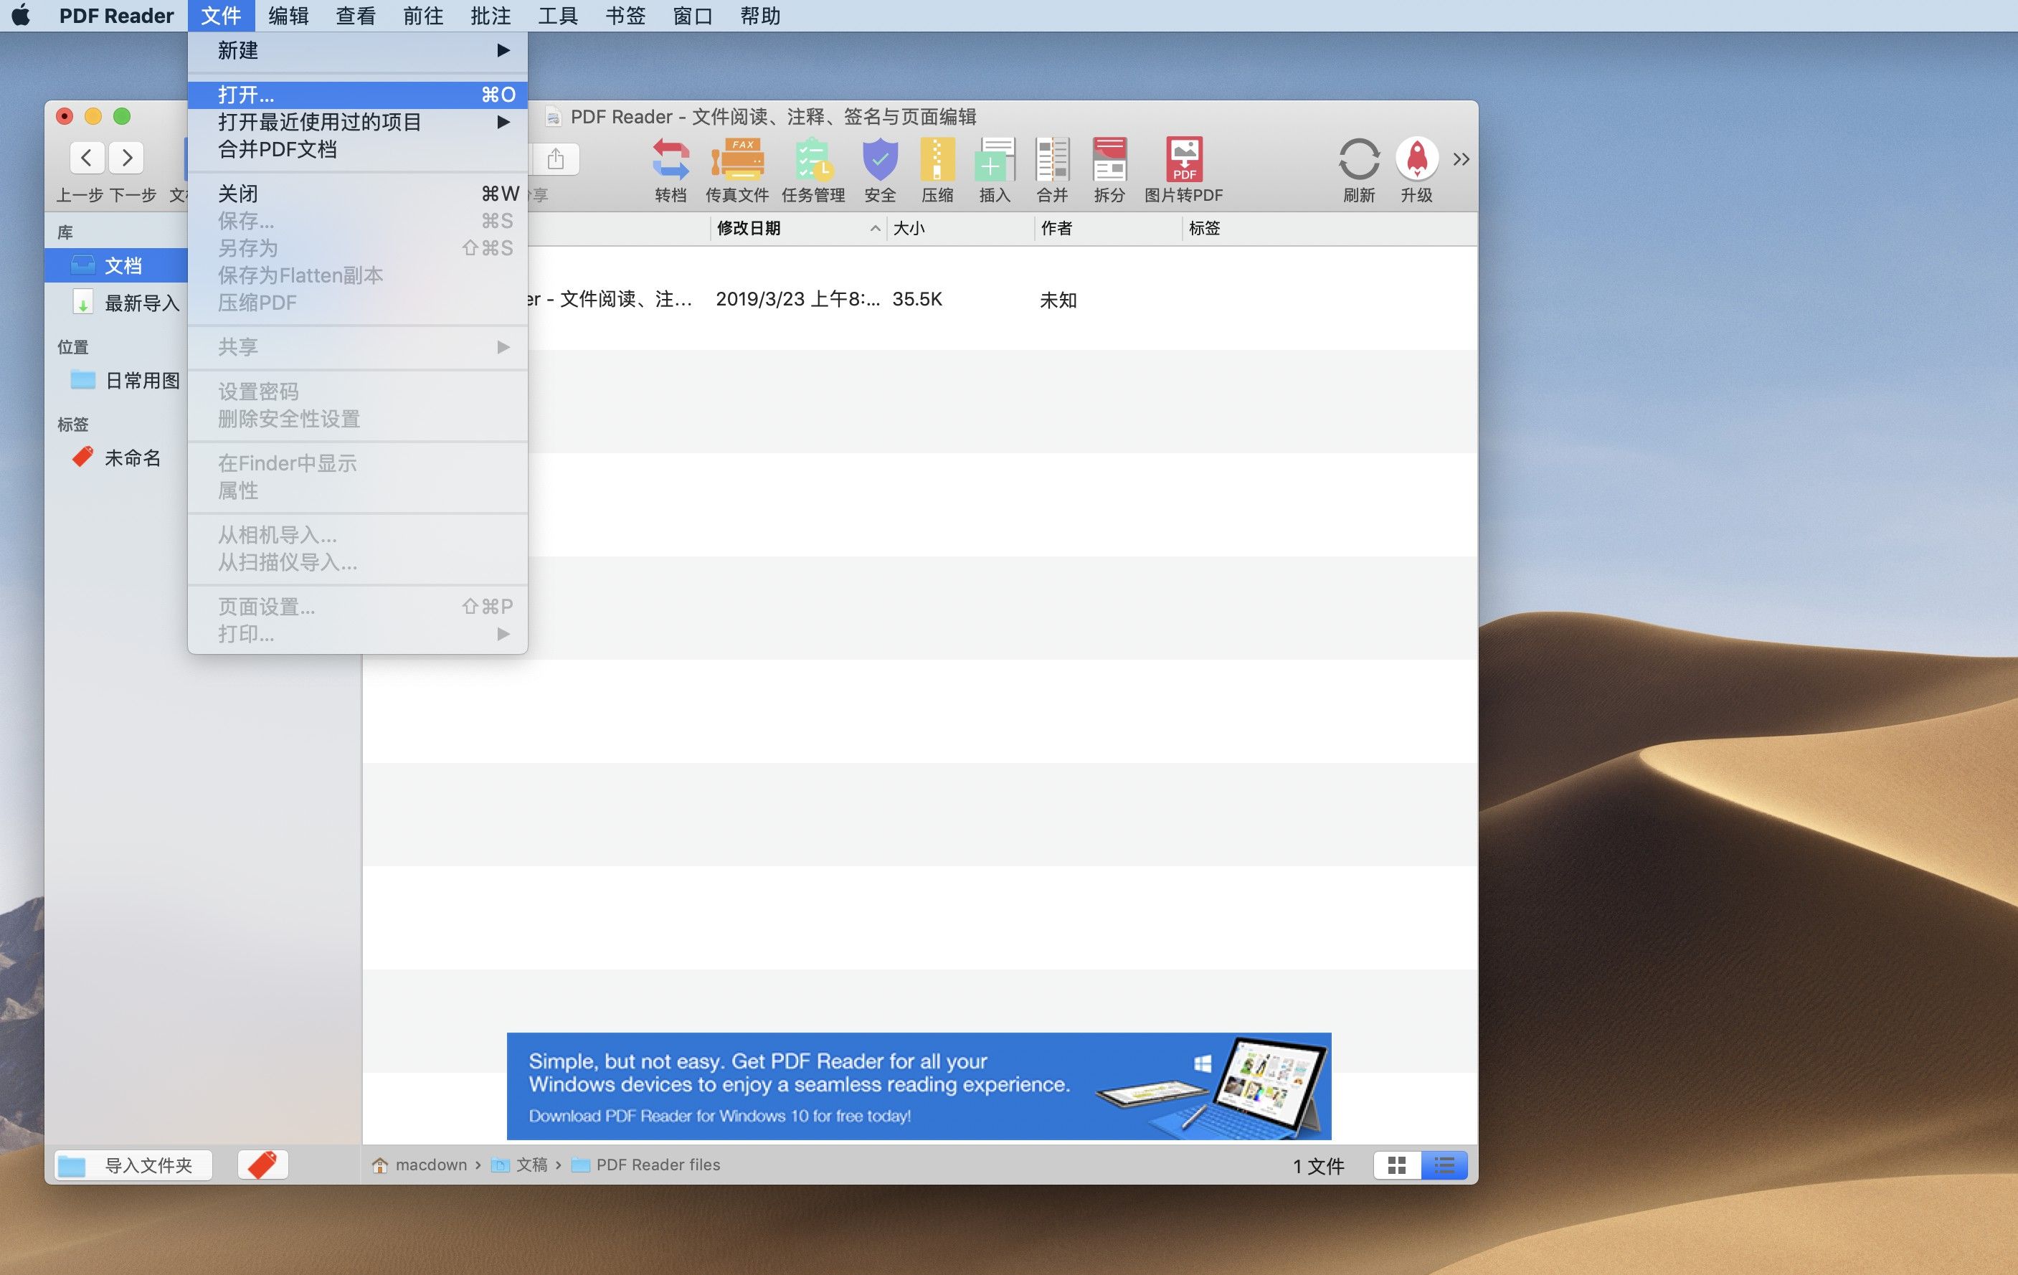The width and height of the screenshot is (2018, 1275).
Task: Switch to grid thumbnail view
Action: (1396, 1165)
